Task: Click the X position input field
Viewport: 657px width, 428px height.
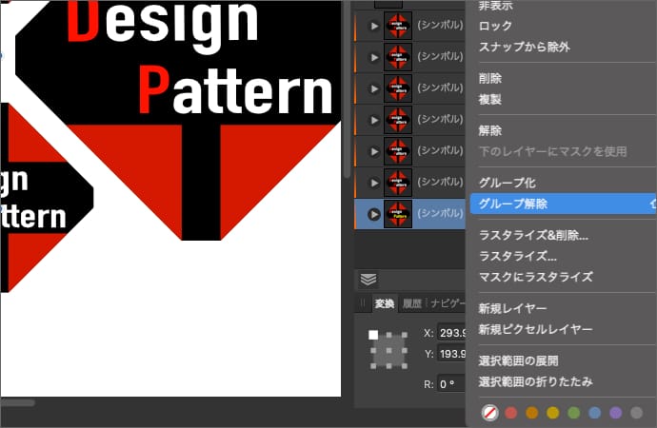Action: (x=452, y=333)
